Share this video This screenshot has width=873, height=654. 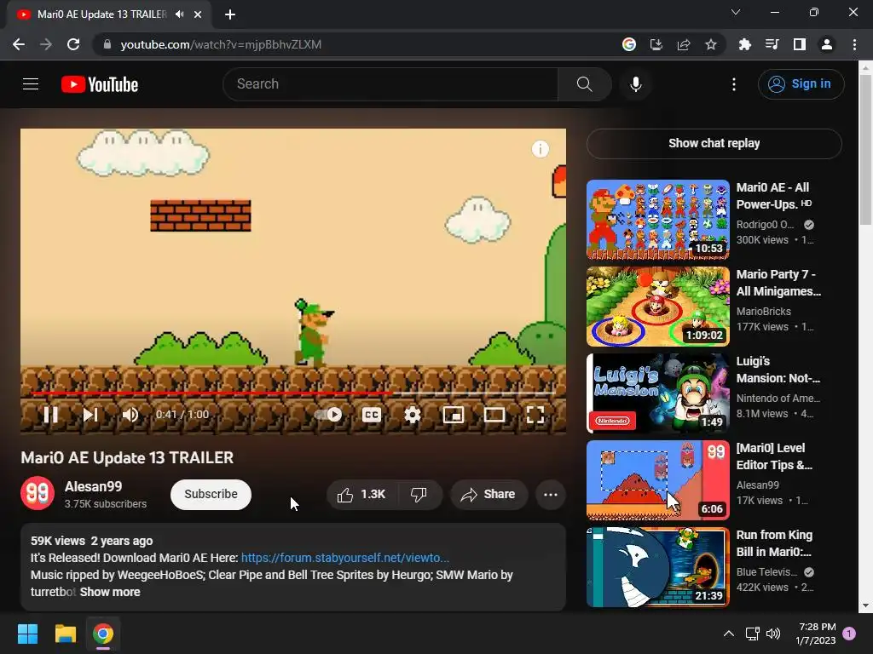pos(489,495)
